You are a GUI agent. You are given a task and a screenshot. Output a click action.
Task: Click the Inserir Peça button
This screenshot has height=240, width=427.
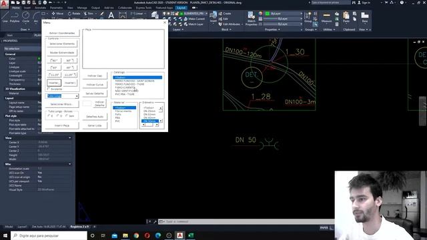(62, 125)
